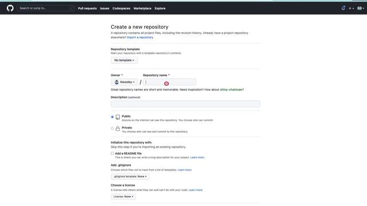Open Marketplace in top navigation
This screenshot has height=206, width=367.
(142, 9)
